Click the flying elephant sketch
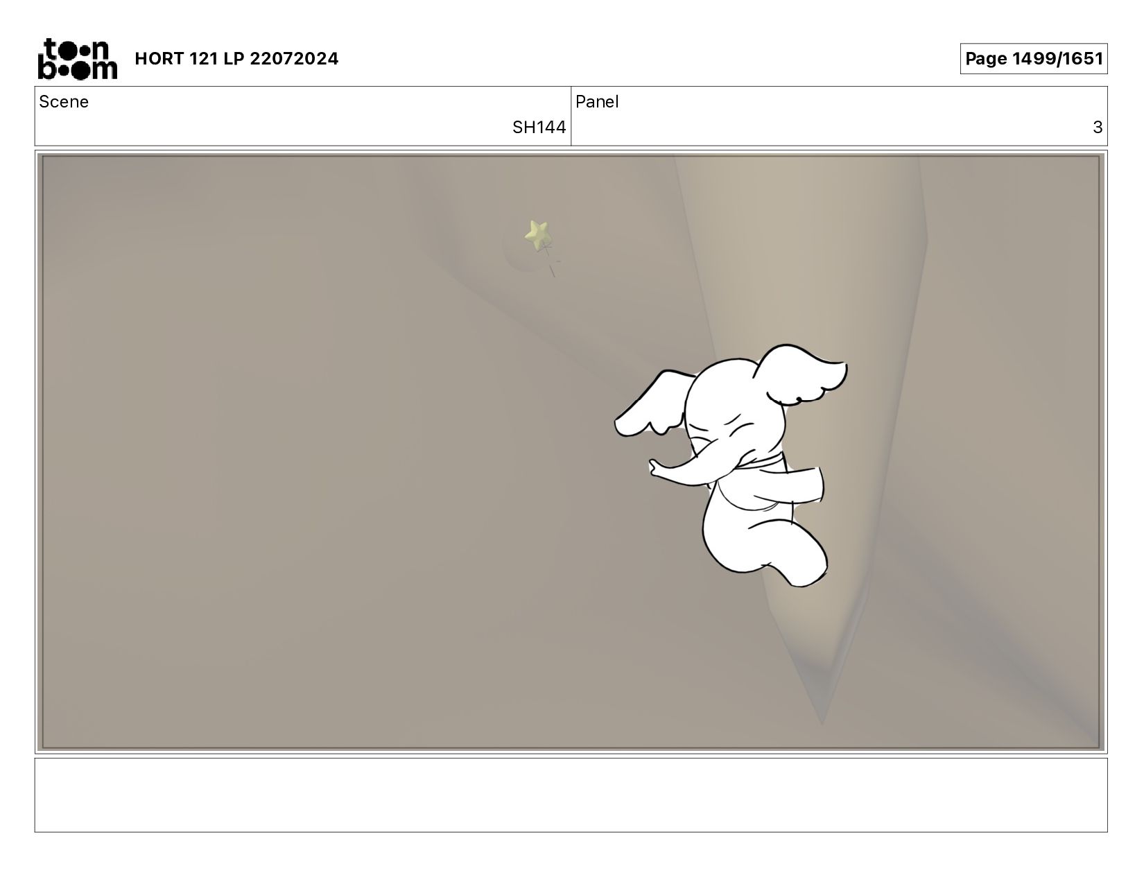 click(730, 465)
